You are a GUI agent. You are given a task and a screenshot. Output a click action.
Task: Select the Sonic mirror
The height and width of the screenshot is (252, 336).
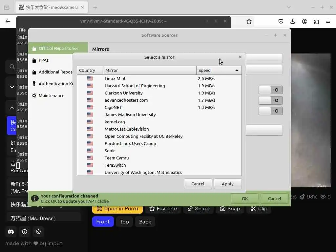click(x=159, y=151)
